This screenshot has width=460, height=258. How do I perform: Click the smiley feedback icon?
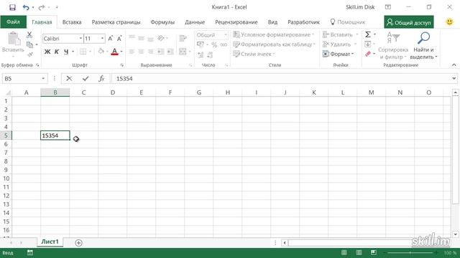tap(449, 22)
